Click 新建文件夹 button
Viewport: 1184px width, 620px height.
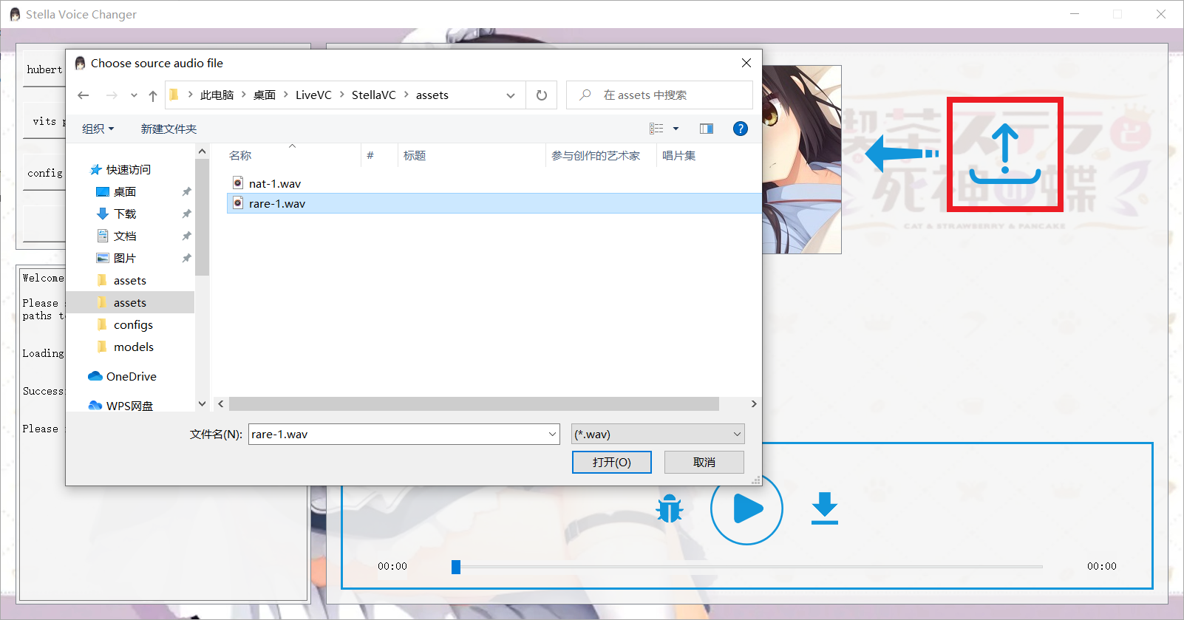tap(169, 129)
